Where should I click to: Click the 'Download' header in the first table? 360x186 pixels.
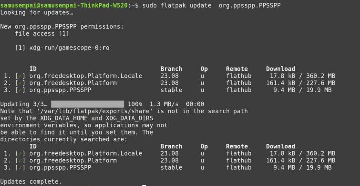point(280,69)
